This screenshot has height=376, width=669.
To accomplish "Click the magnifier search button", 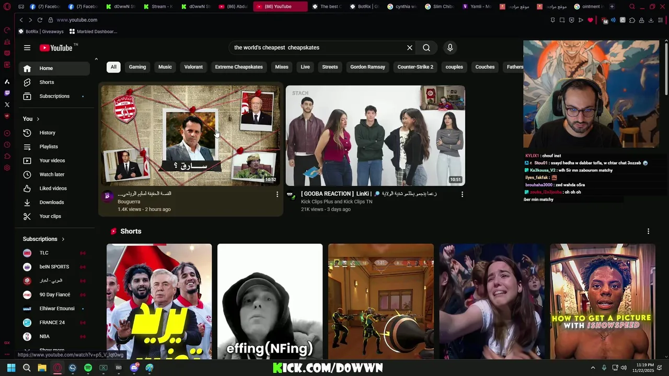I will [x=426, y=48].
